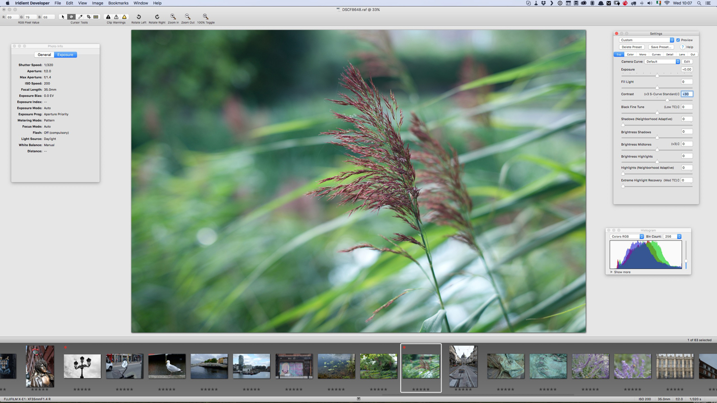Select the seagull photo thumbnail
The height and width of the screenshot is (403, 717).
[x=167, y=366]
